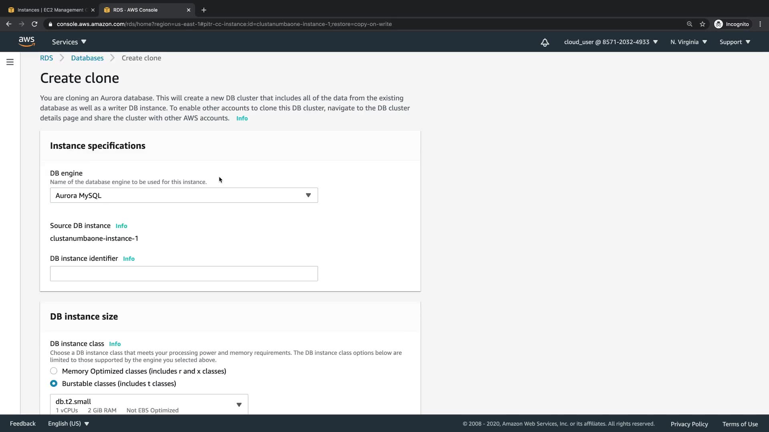Open the notifications bell

(x=545, y=42)
